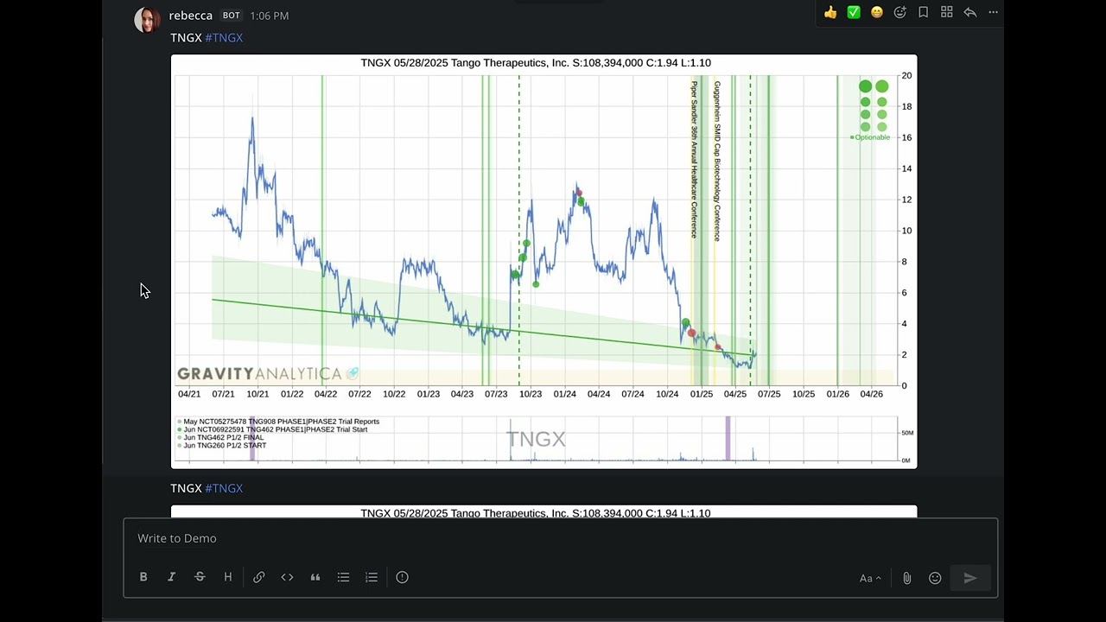Open more actions ellipsis menu

994,12
